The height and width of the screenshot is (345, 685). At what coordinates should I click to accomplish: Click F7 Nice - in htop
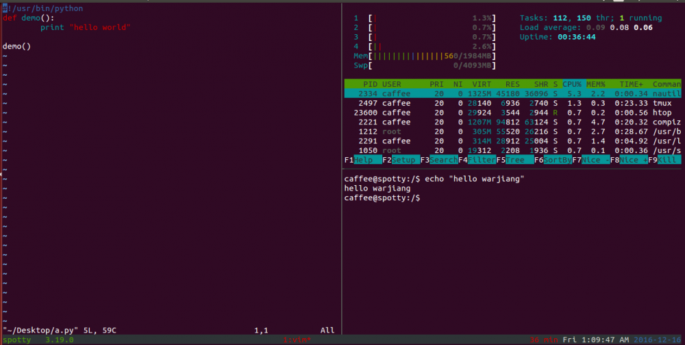tap(591, 160)
